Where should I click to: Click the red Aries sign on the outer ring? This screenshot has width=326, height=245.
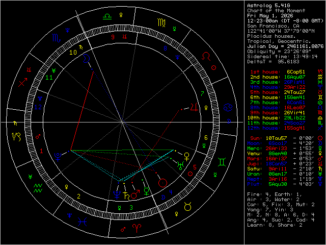pyautogui.click(x=137, y=228)
